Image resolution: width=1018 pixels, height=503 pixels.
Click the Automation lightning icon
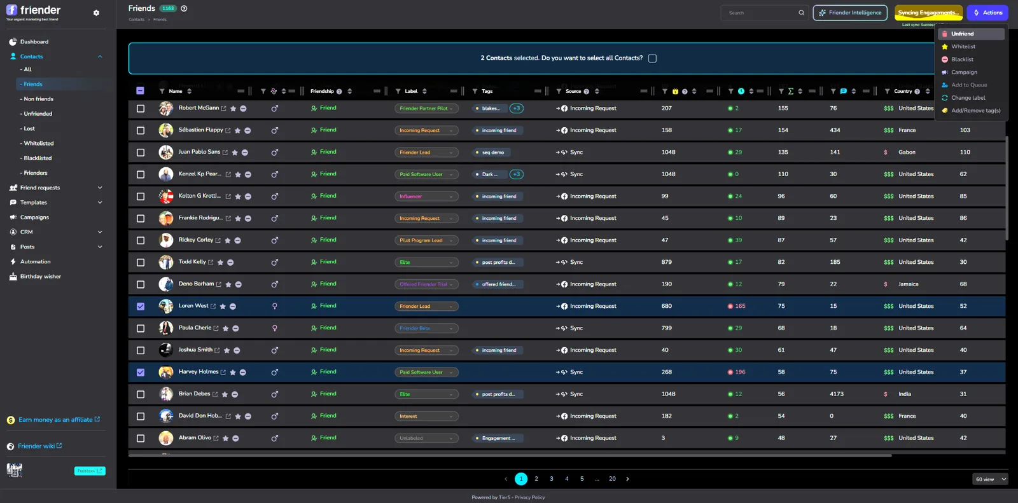13,261
